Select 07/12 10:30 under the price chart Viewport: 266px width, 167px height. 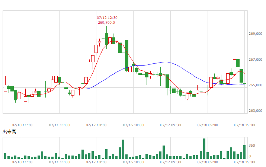tap(96, 125)
